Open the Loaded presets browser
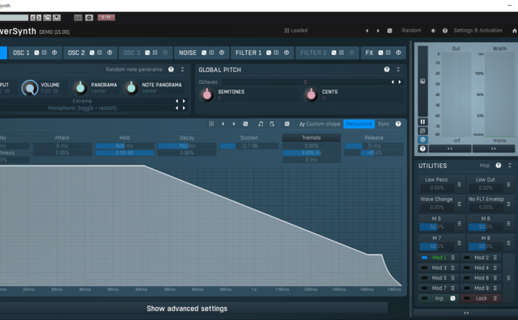 [296, 31]
